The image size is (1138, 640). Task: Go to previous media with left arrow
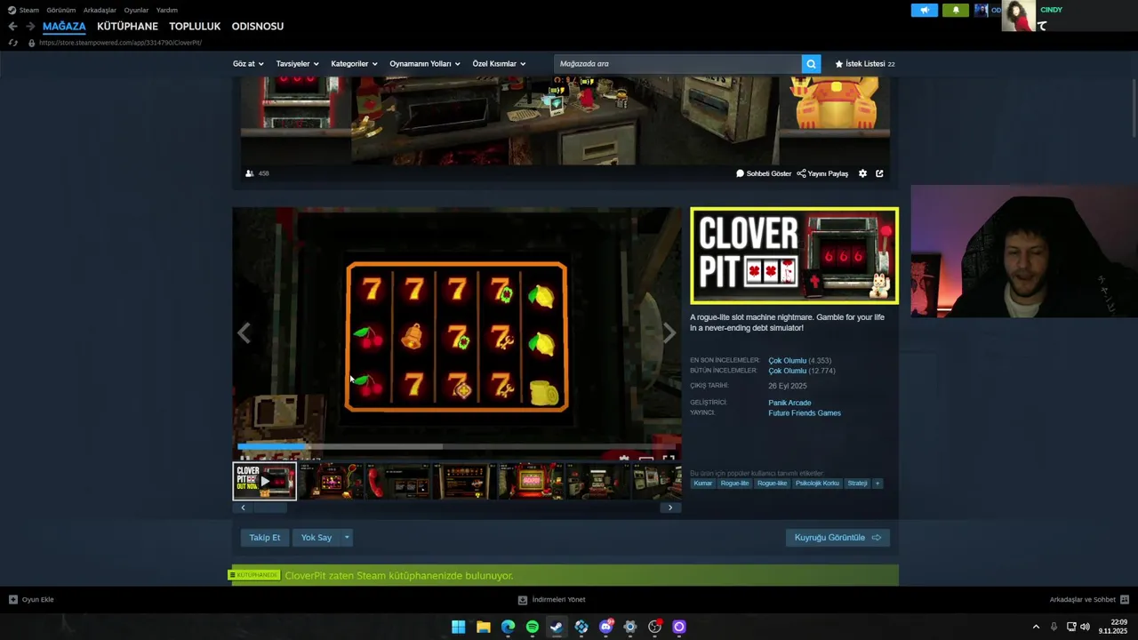[244, 332]
